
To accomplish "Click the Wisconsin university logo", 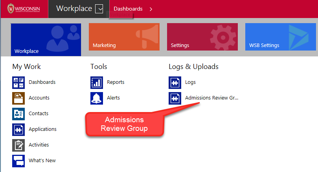I will tap(24, 9).
